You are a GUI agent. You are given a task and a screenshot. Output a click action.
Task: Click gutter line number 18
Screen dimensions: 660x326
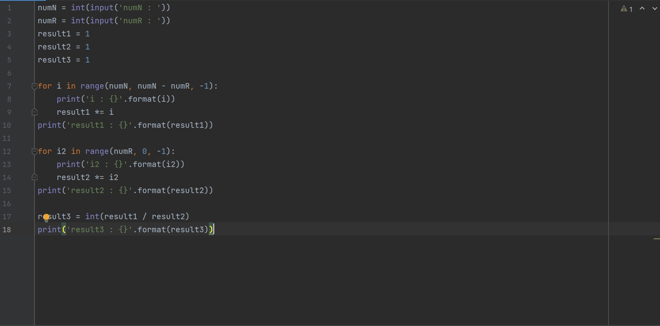pos(7,230)
